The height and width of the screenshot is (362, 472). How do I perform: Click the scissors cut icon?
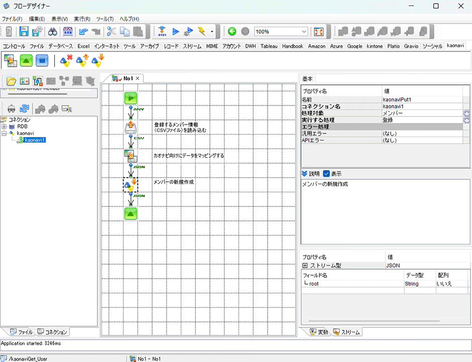tap(111, 32)
